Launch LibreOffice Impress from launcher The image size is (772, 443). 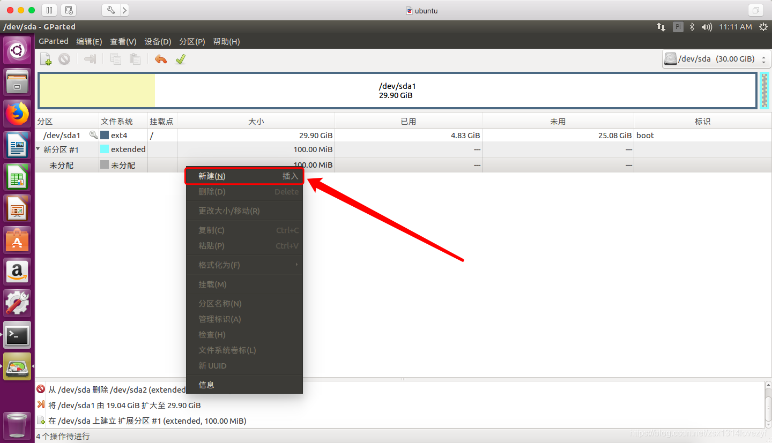coord(17,208)
